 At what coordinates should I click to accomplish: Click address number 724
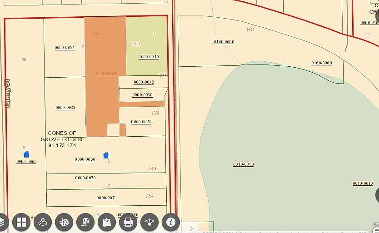click(x=155, y=113)
